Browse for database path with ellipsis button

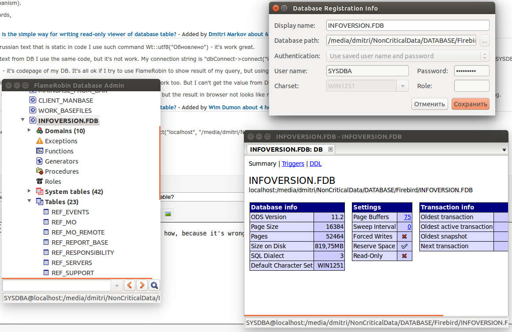[485, 41]
